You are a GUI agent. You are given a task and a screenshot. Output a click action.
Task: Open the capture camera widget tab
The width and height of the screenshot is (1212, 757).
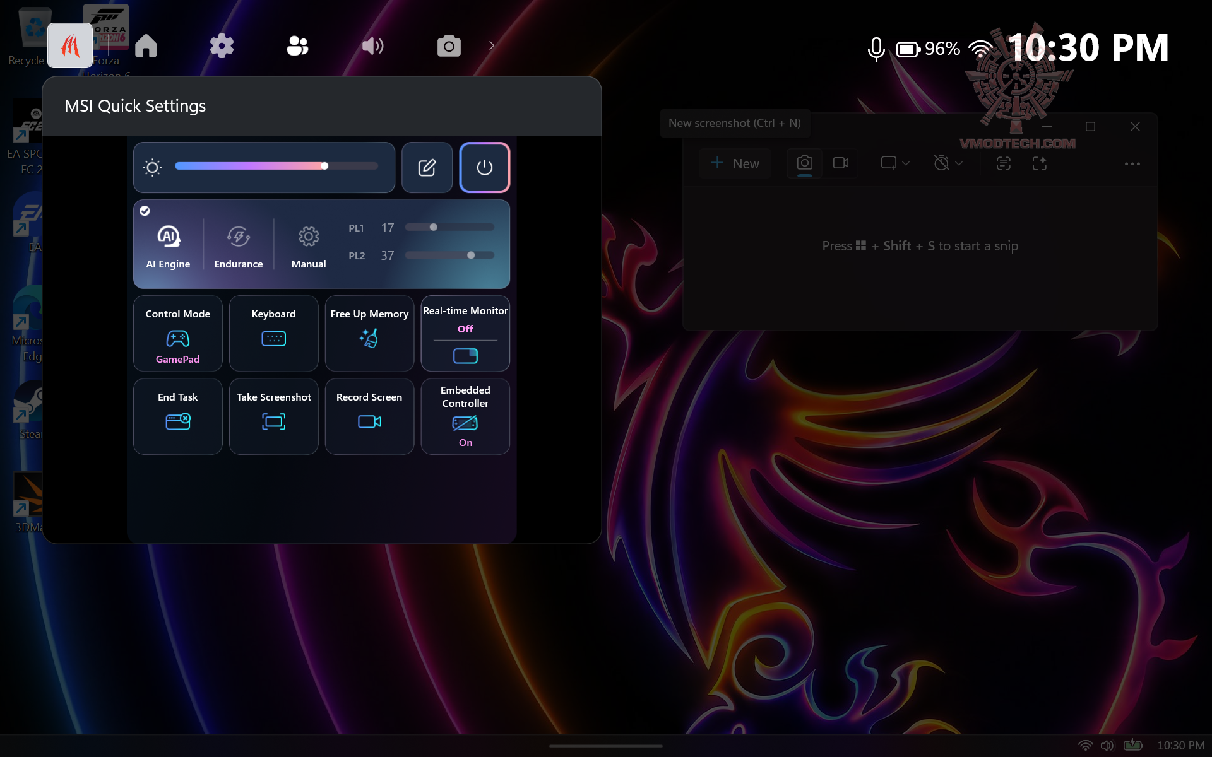tap(449, 45)
